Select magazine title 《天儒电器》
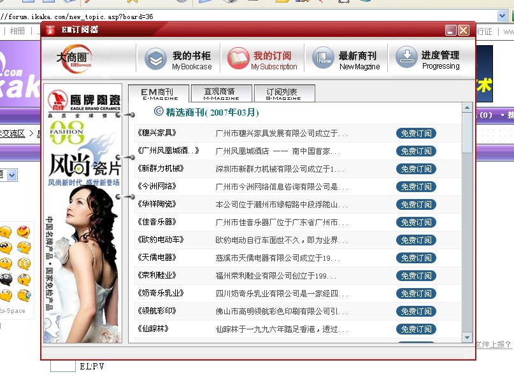Screen dimensions: 514x379 (157, 258)
